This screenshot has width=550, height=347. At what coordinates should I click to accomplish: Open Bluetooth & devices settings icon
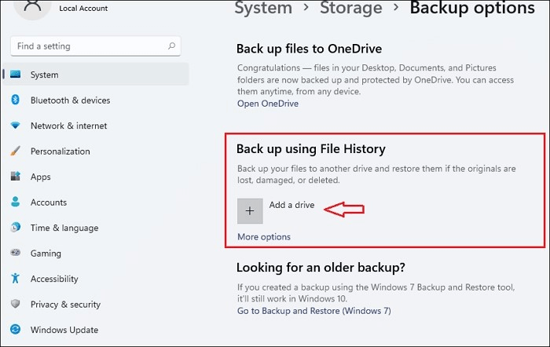[15, 100]
